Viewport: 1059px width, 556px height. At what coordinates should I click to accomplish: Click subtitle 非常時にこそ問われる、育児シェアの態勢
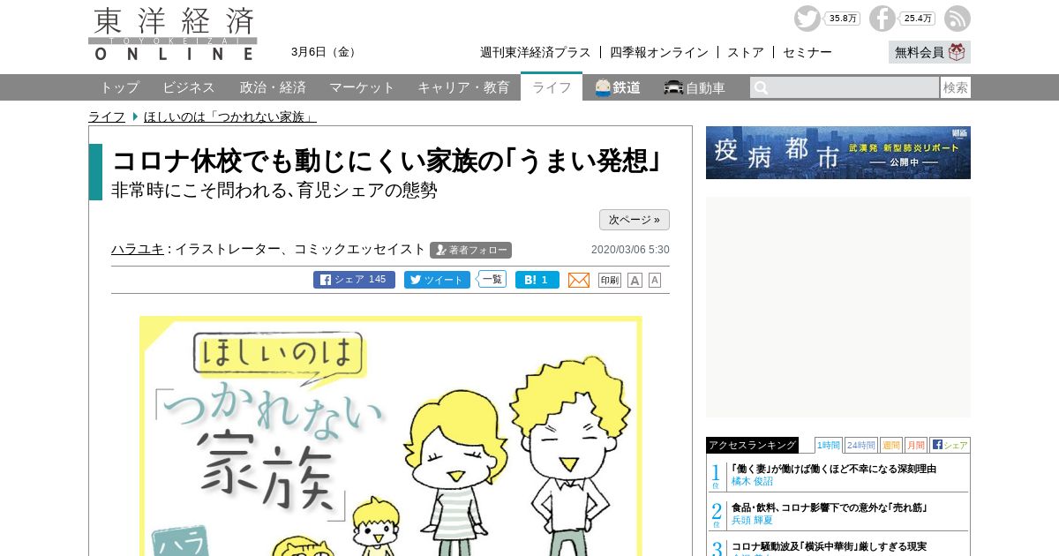point(274,190)
